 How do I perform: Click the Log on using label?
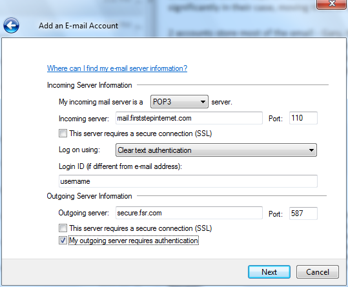click(x=79, y=150)
